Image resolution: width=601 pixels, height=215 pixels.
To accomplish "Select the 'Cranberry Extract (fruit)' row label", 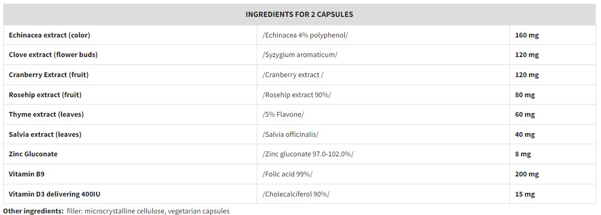I will 48,75.
